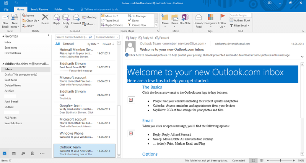Open People view in navigation bar
This screenshot has width=306, height=163.
(23, 153)
